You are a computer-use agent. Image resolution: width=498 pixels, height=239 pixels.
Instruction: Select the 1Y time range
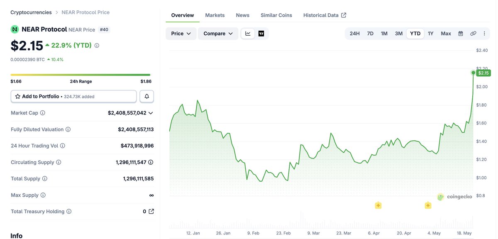[x=431, y=34]
